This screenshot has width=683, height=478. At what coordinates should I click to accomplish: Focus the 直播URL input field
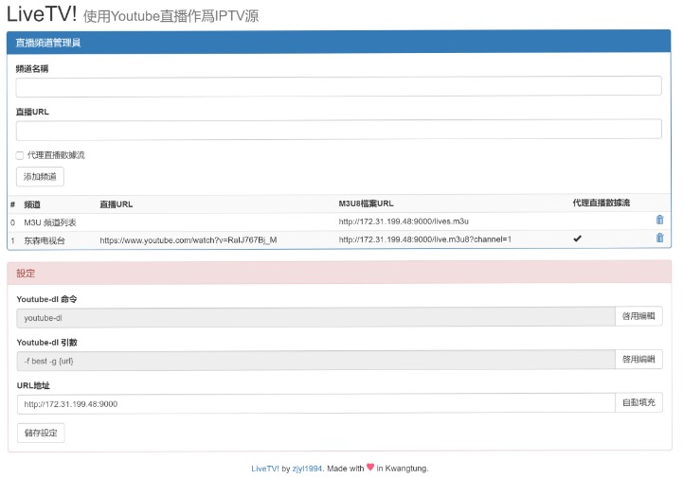click(x=338, y=130)
